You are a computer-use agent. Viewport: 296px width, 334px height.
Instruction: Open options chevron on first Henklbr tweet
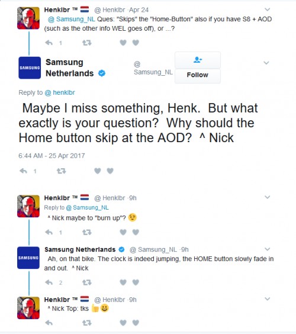click(267, 9)
